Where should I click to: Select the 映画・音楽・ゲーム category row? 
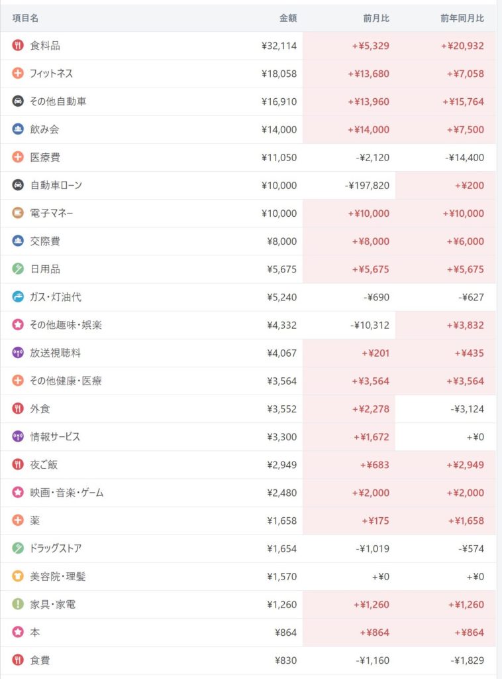[x=67, y=493]
